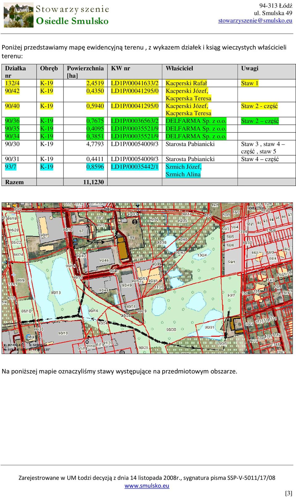Image resolution: width=296 pixels, height=497 pixels.
Task: Click the address line 'ul. Smulska 49'
Action: coord(273,13)
